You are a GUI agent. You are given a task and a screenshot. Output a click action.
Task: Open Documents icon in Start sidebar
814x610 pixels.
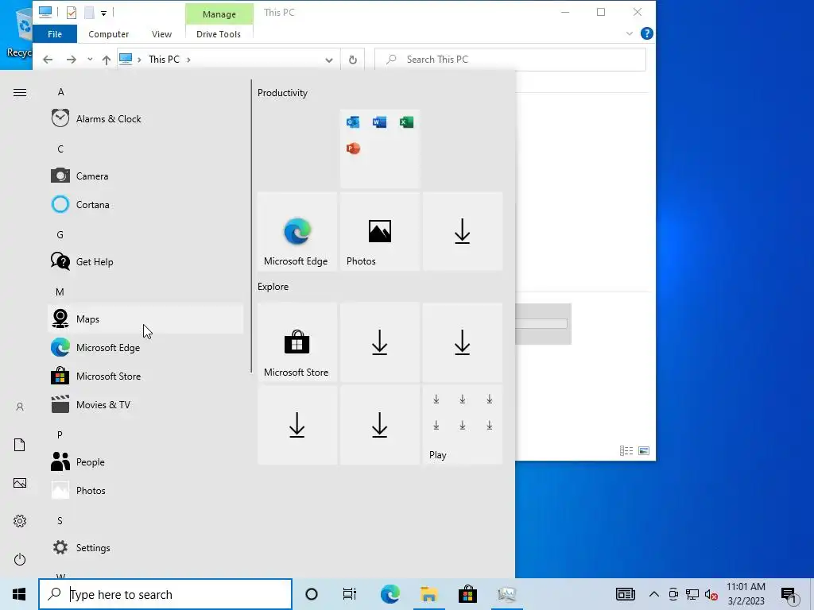pyautogui.click(x=20, y=445)
